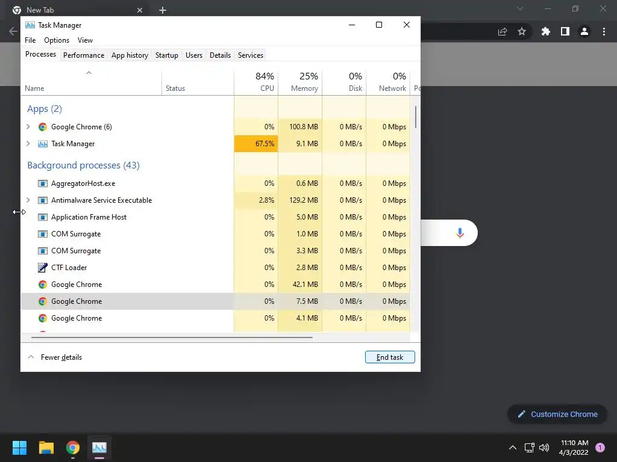Viewport: 617px width, 462px height.
Task: Click Task Manager icon on the taskbar
Action: pyautogui.click(x=99, y=448)
